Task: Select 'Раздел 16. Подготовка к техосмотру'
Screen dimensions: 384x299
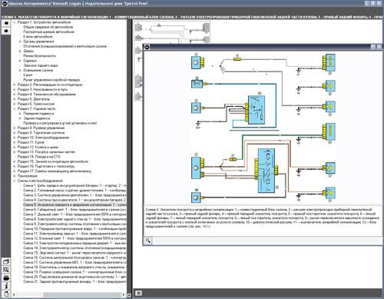Action: point(46,166)
